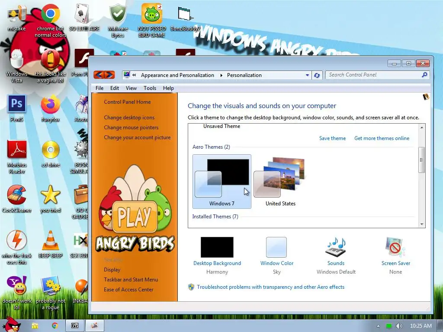Click the volume icon in system tray
The width and height of the screenshot is (443, 332).
[399, 326]
